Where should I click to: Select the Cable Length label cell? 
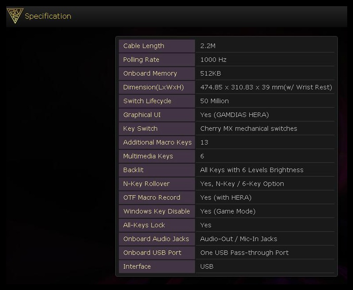[157, 46]
